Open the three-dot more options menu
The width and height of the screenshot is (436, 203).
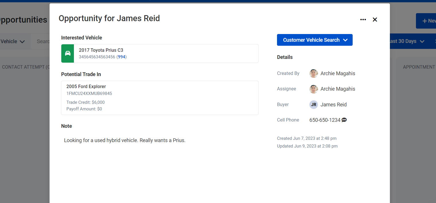pyautogui.click(x=363, y=19)
